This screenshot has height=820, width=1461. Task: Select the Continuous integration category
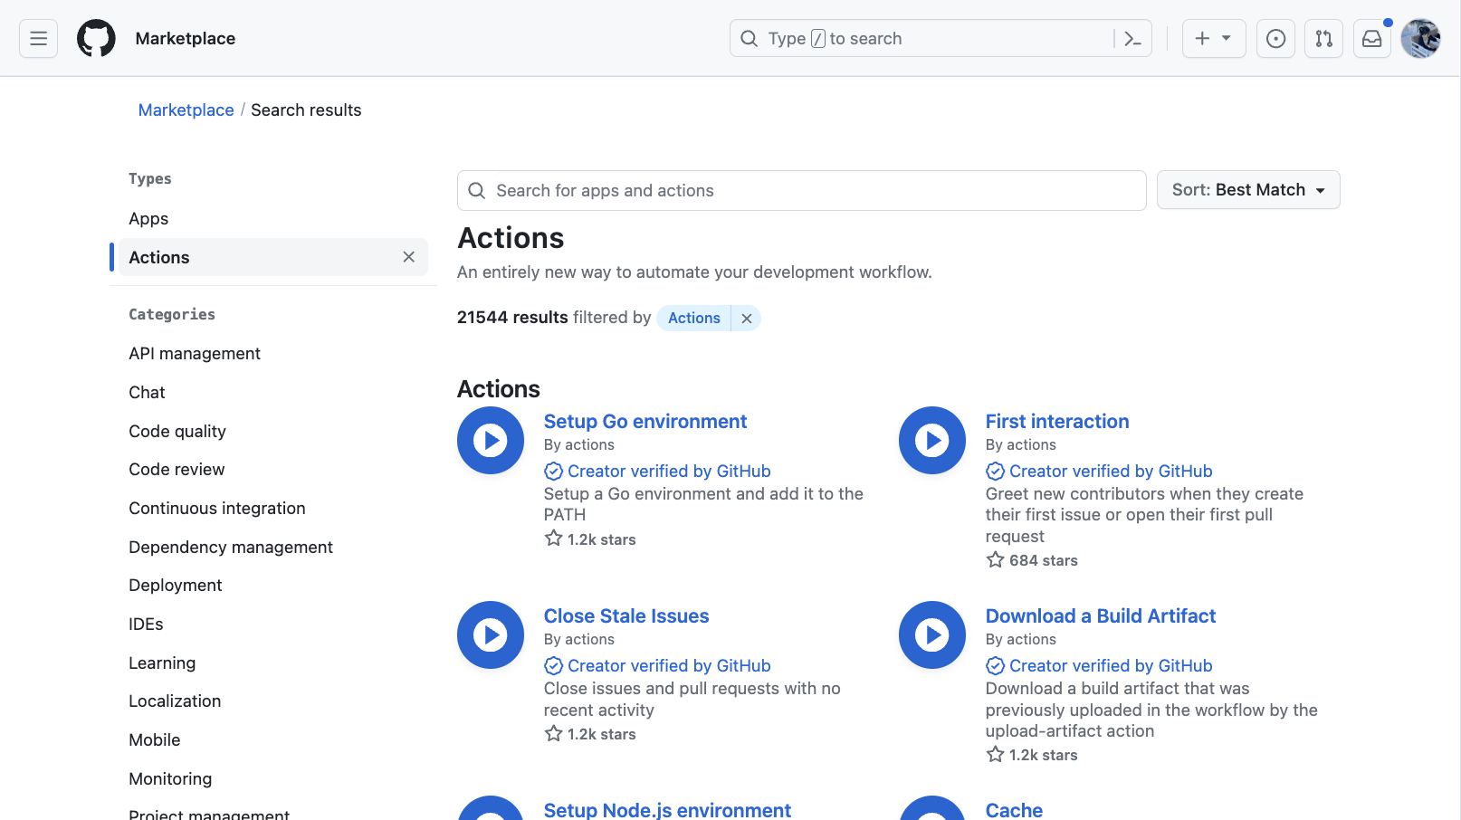tap(216, 508)
